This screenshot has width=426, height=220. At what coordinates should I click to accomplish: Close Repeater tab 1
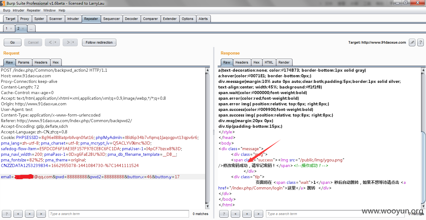coord(11,28)
